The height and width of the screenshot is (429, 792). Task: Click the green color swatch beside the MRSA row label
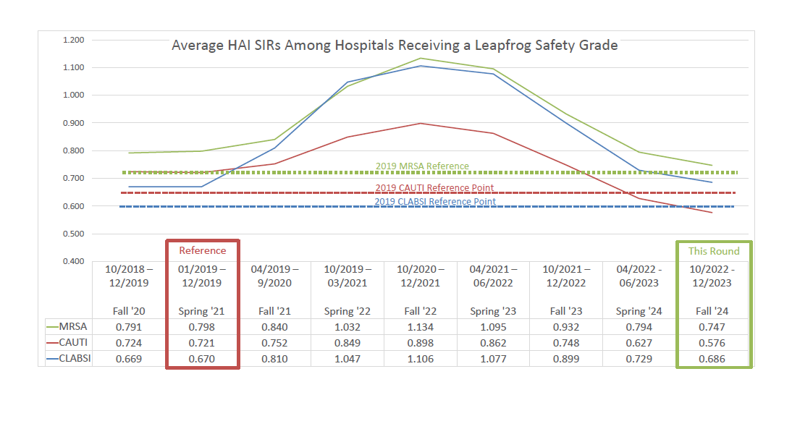(x=52, y=326)
